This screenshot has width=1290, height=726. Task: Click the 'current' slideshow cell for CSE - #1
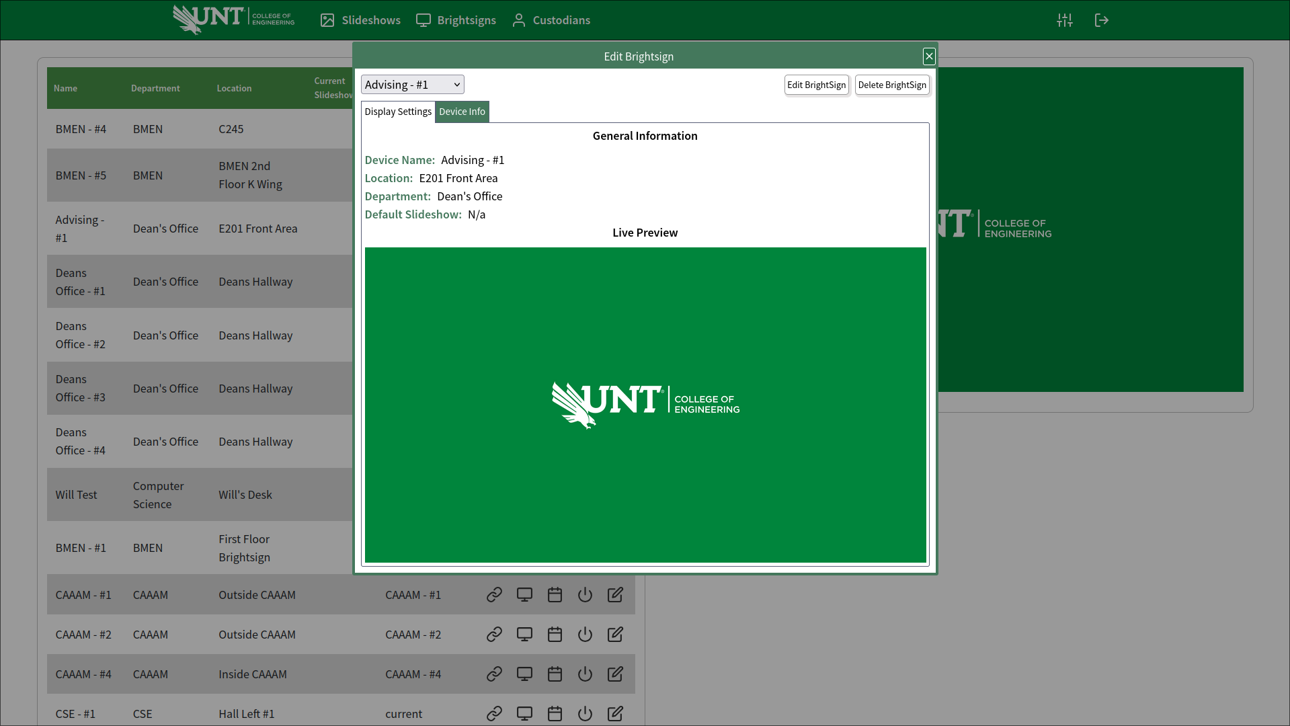point(403,714)
